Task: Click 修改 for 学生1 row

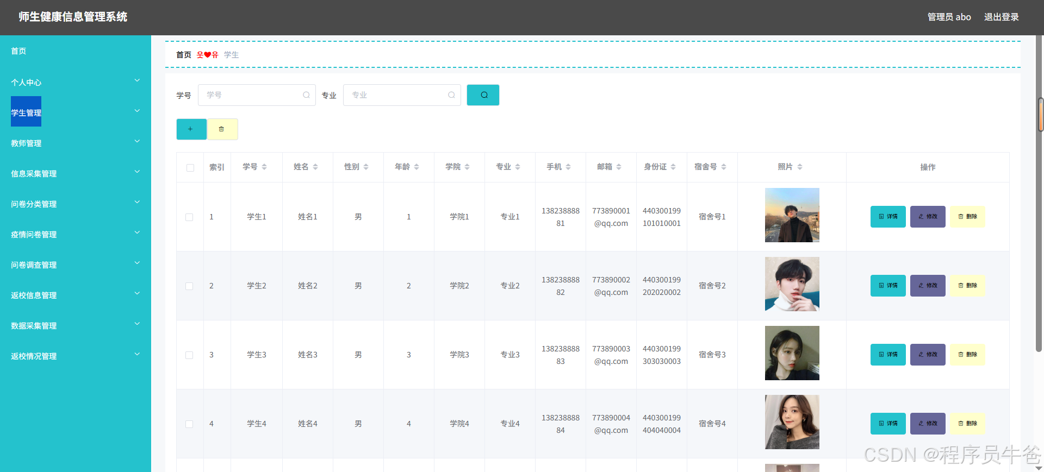Action: point(928,217)
